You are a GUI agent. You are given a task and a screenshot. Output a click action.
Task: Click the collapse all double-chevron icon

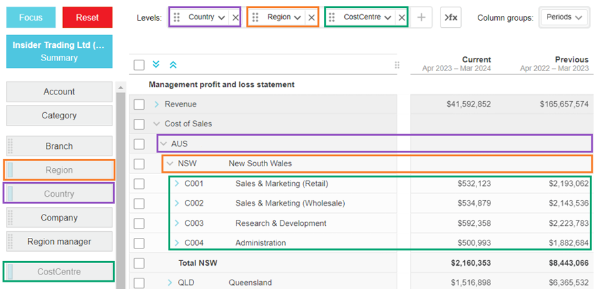pyautogui.click(x=173, y=64)
